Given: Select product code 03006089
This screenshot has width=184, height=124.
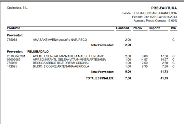Looking at the screenshot, I should pos(14,60).
